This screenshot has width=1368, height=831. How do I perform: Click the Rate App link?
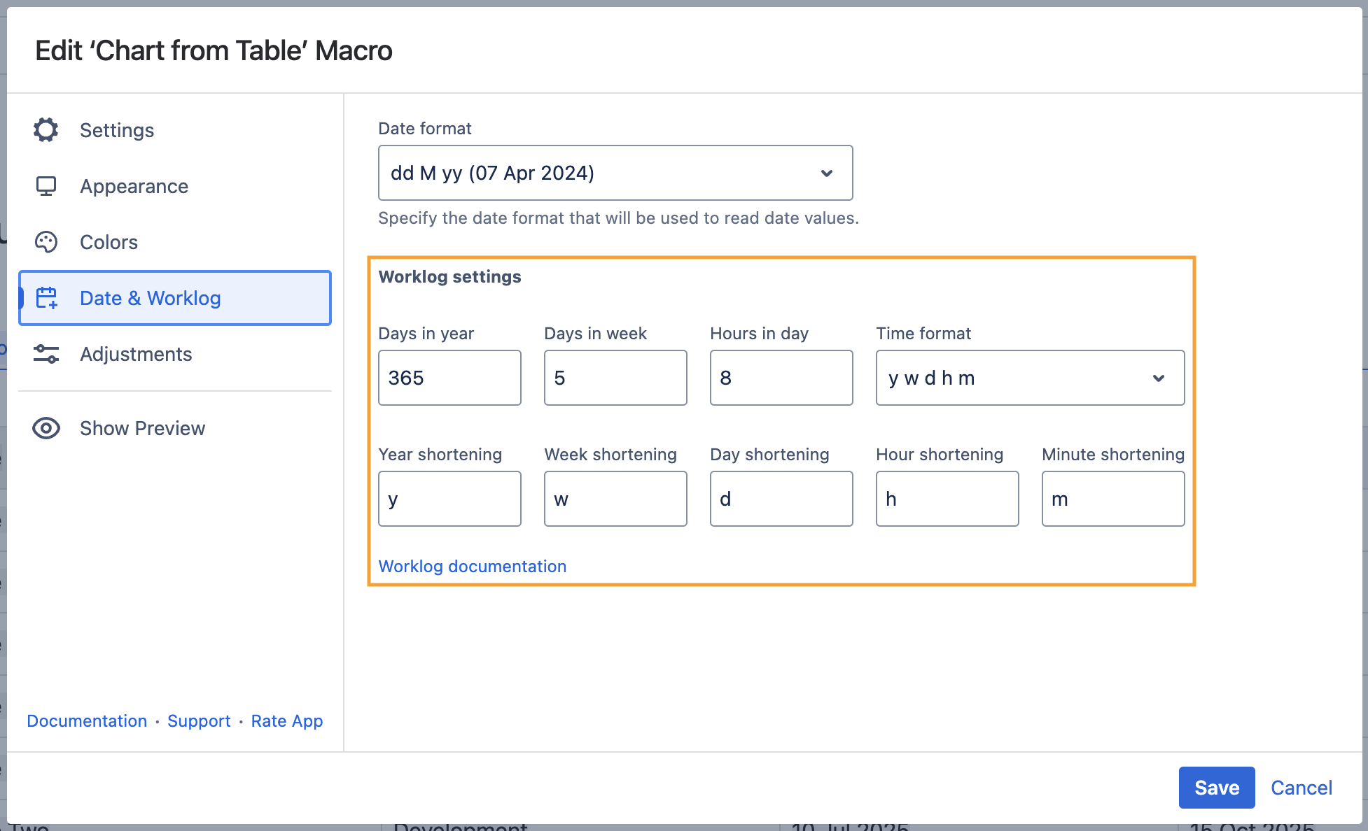[287, 721]
